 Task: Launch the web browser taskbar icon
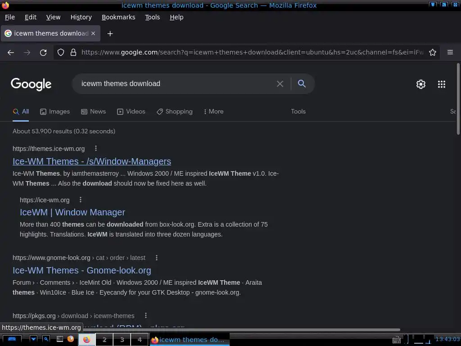71,339
